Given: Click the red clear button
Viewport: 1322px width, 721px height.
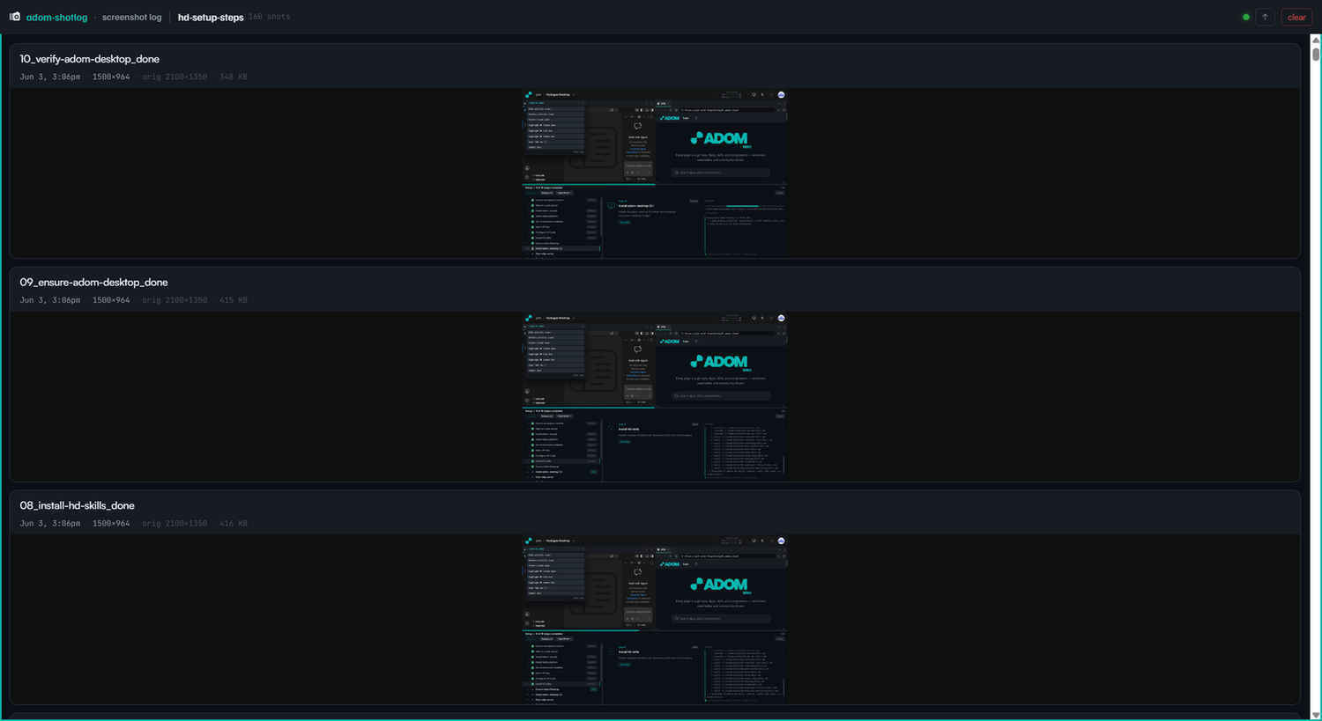Looking at the screenshot, I should pyautogui.click(x=1296, y=18).
